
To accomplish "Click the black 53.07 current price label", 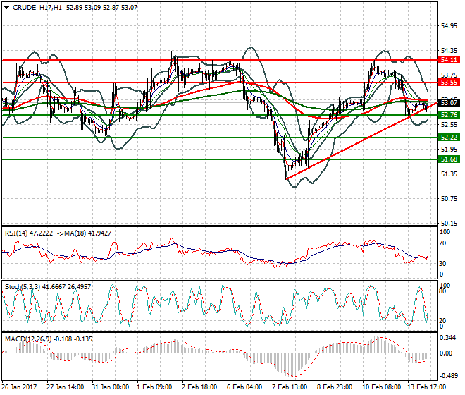I will 449,103.
